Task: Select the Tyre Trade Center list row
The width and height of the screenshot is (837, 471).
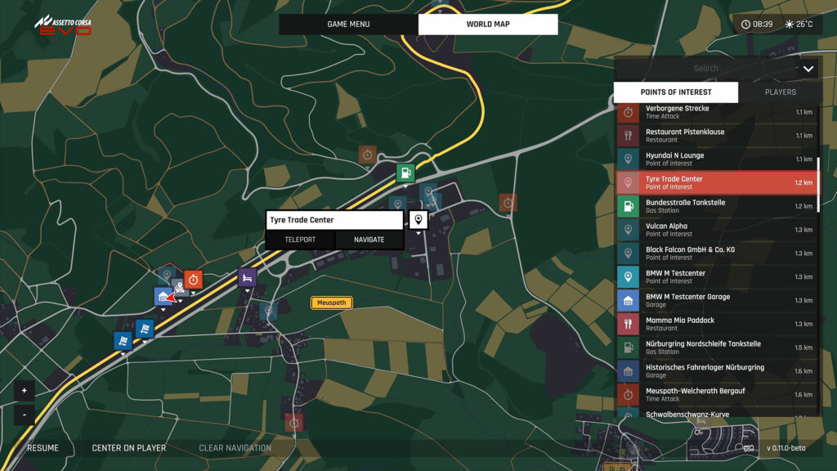Action: point(716,182)
